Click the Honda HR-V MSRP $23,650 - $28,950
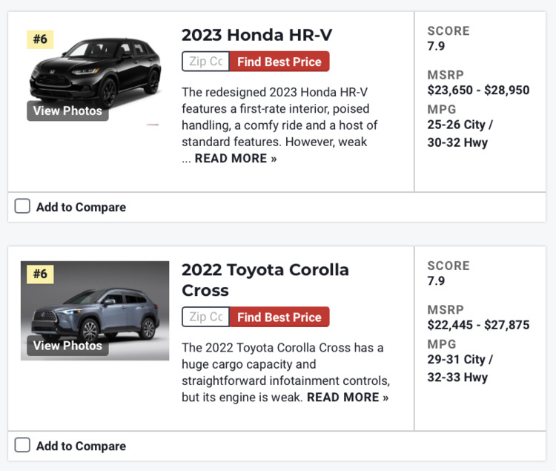The width and height of the screenshot is (556, 471). (478, 90)
